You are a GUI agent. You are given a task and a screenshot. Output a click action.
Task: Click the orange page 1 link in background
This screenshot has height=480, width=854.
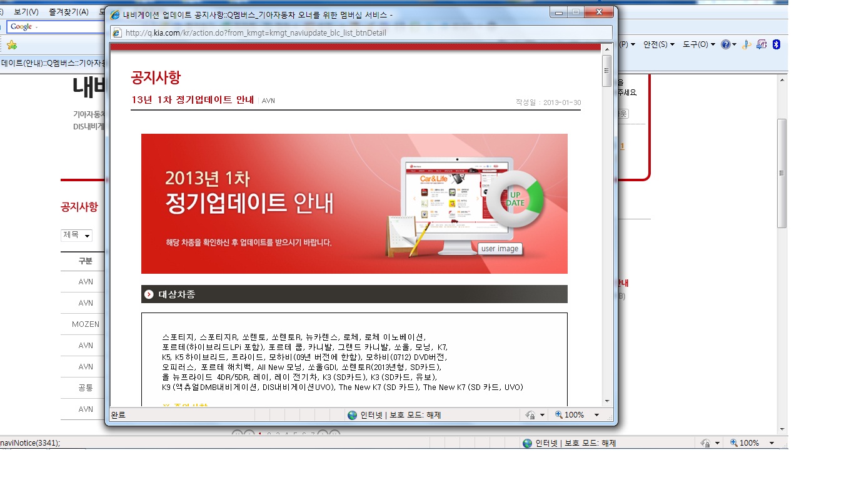(x=622, y=146)
